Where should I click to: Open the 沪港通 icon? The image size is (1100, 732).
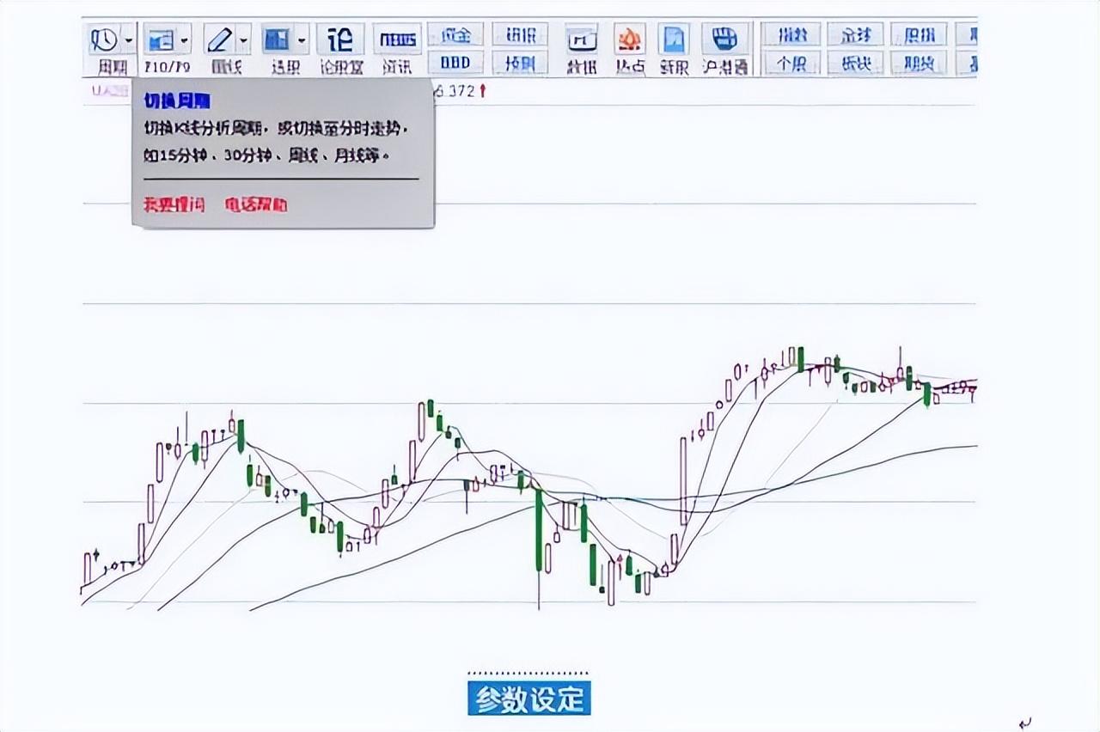coord(725,40)
